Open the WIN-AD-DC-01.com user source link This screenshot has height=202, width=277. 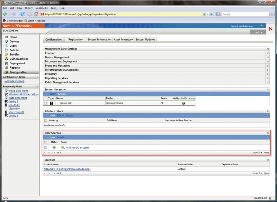coord(77,148)
